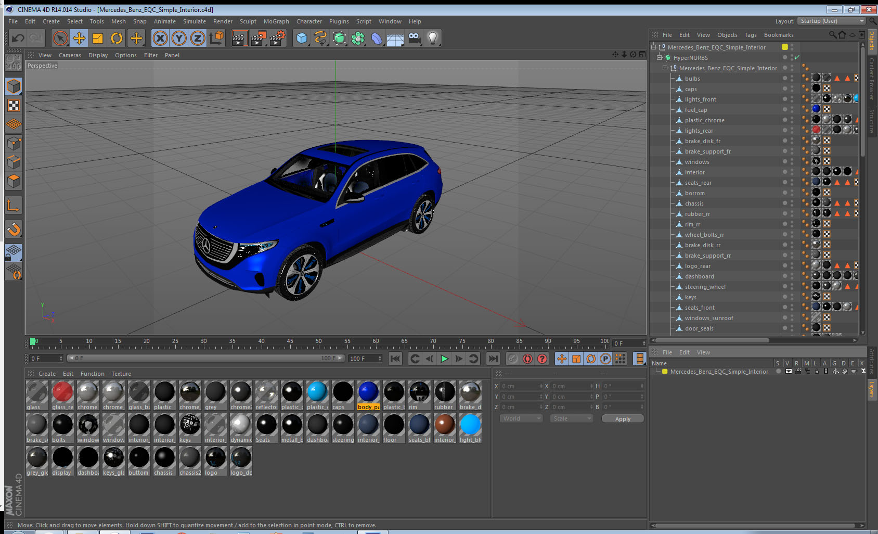Open material manager Create menu
Viewport: 878px width, 534px height.
point(47,374)
